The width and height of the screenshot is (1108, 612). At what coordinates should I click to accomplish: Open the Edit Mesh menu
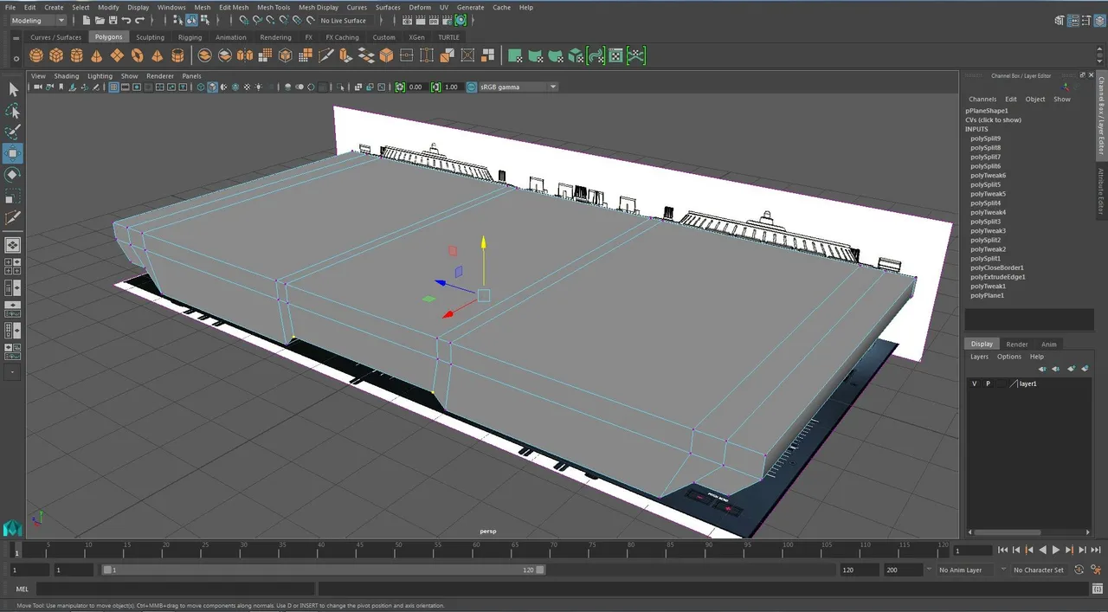tap(234, 7)
